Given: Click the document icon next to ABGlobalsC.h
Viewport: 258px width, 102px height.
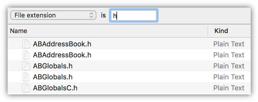Looking at the screenshot, I should pyautogui.click(x=26, y=88).
